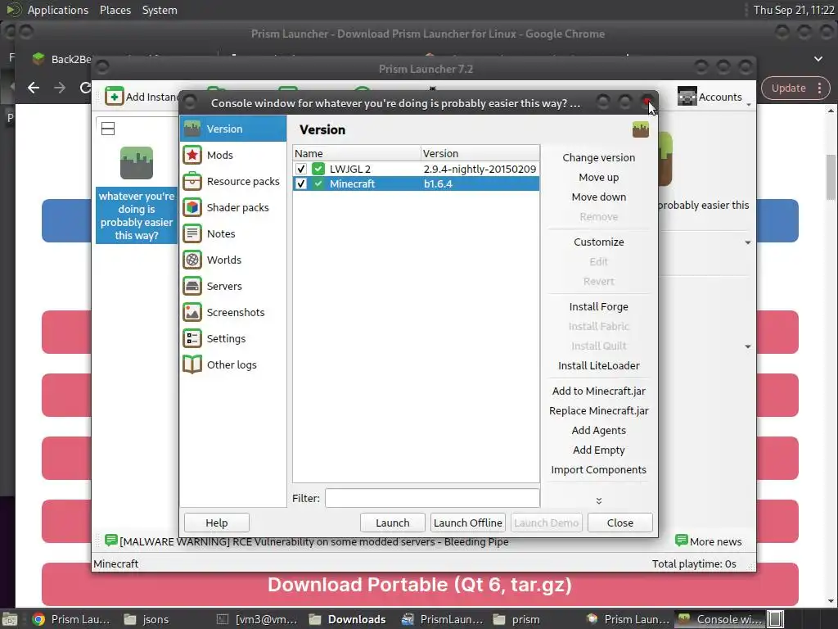
Task: Open Chrome tab search dropdown arrow
Action: 818,59
